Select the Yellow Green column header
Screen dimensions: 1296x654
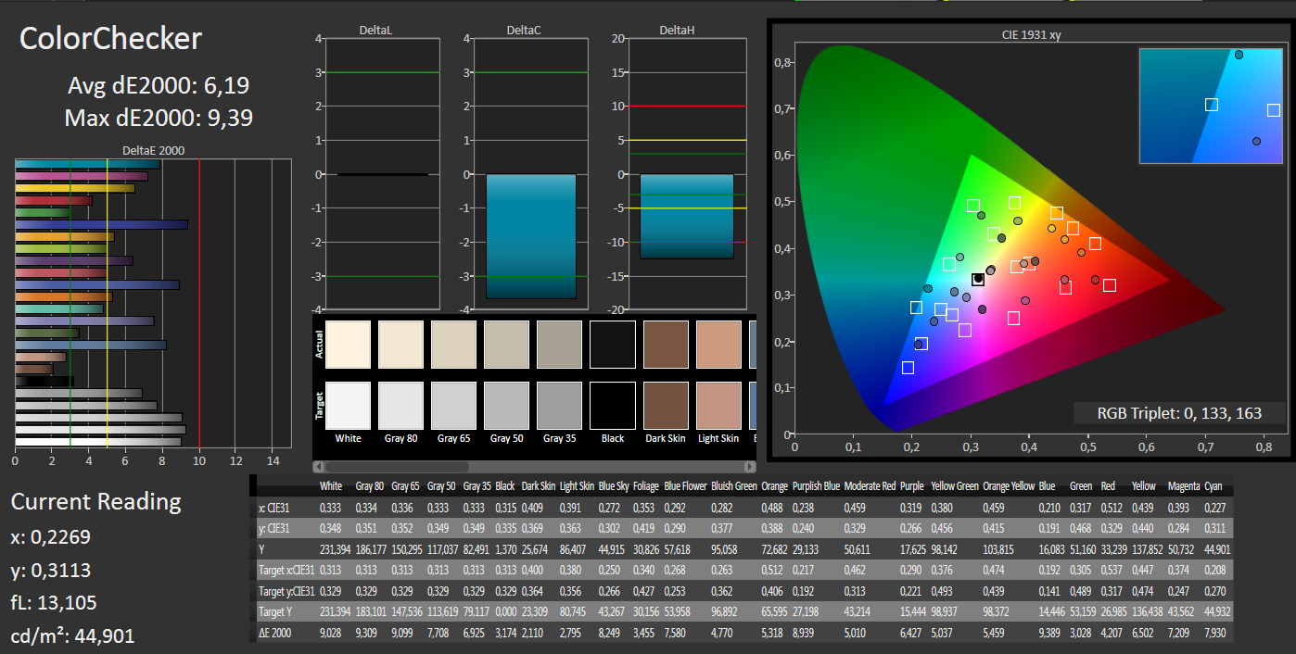tap(954, 485)
